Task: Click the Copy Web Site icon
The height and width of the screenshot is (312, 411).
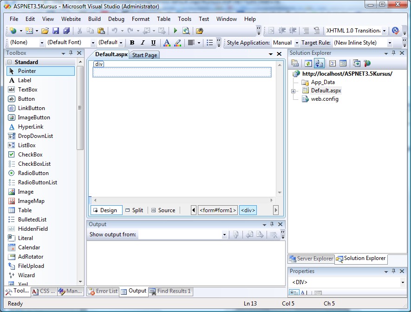Action: pos(357,63)
